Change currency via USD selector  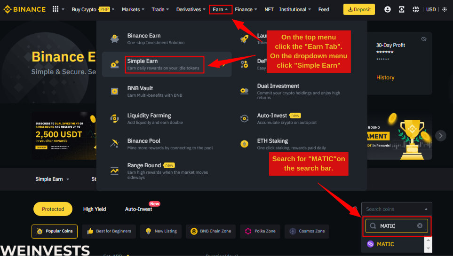click(x=431, y=9)
